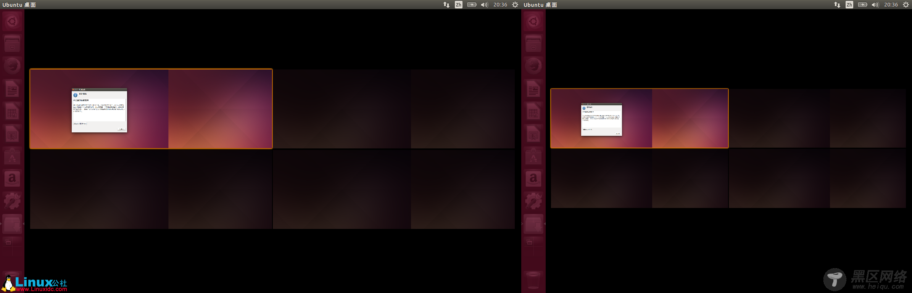This screenshot has height=293, width=912.
Task: Open Ubuntu Software Center on the right screen launcher
Action: 533,156
